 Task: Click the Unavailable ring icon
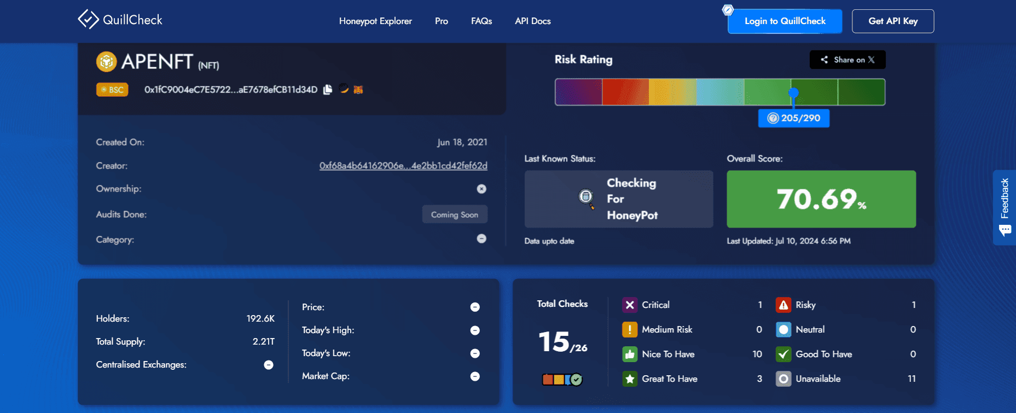(x=783, y=379)
